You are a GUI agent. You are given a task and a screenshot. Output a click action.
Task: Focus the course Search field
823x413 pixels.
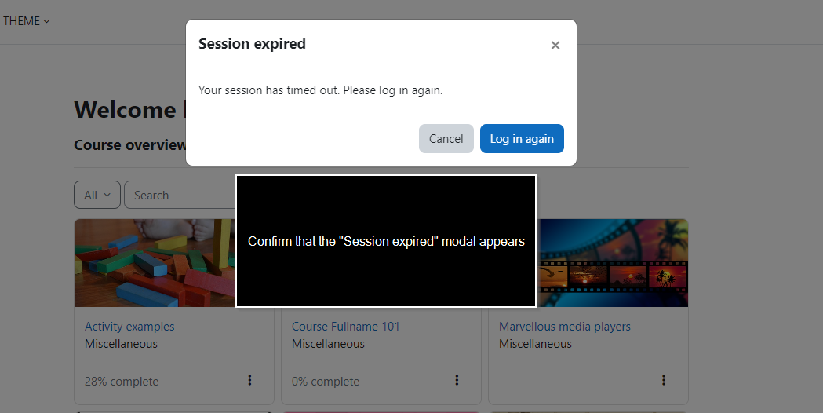(180, 195)
